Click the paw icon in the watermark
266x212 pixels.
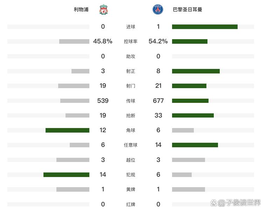(x=214, y=203)
